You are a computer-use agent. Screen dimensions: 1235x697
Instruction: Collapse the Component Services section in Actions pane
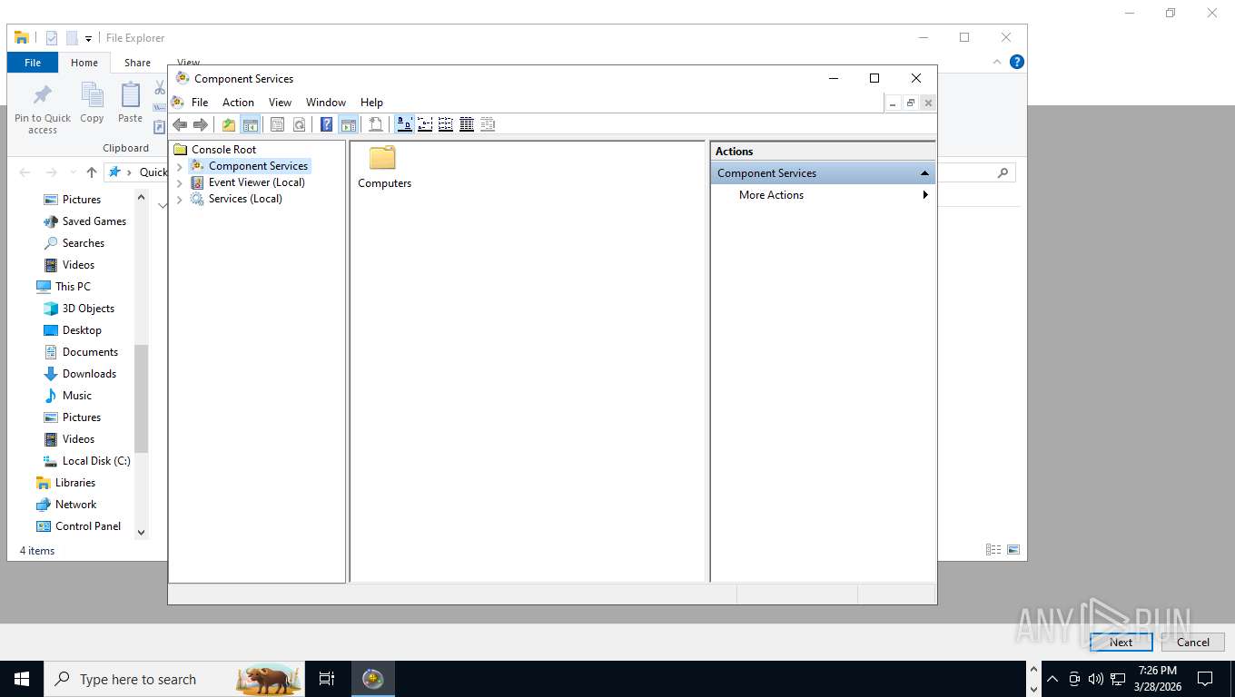[924, 173]
